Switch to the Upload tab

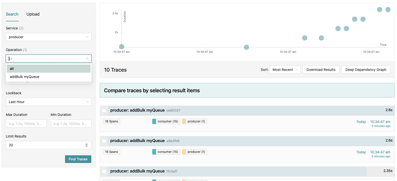coord(33,14)
